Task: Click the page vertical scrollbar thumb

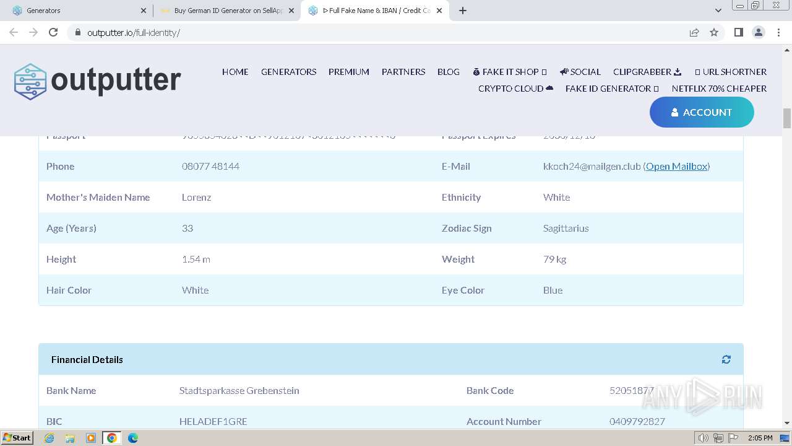Action: click(787, 118)
